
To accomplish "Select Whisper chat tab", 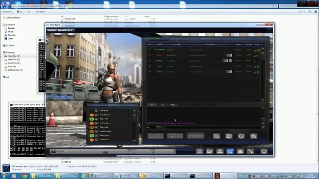I will click(x=174, y=105).
